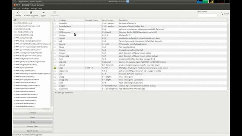Sort by the Package column header
The height and width of the screenshot is (136, 242).
71,20
